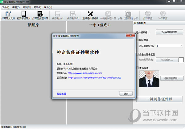Click the 去除【证件照】水印 toolbar icon
The image size is (185, 129).
tap(128, 14)
